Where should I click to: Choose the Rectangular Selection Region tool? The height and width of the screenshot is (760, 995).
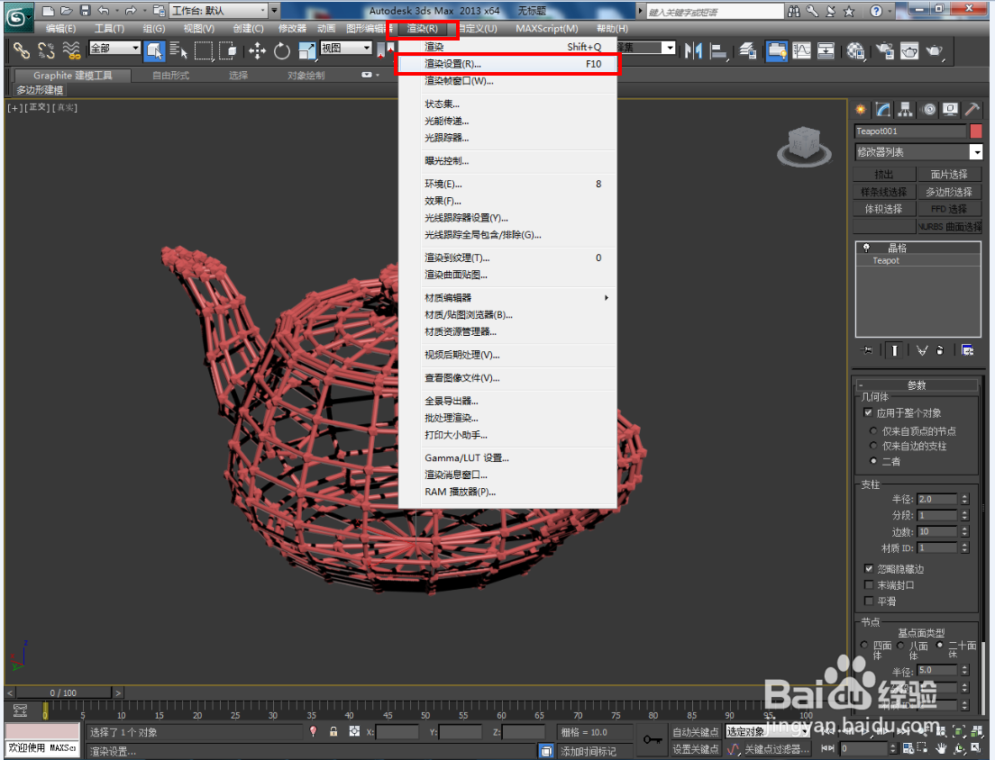(203, 50)
